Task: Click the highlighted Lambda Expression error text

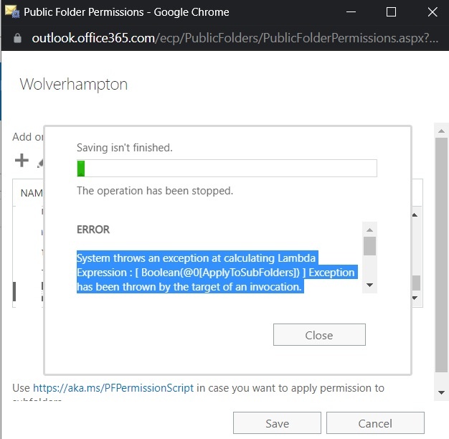Action: coord(217,273)
